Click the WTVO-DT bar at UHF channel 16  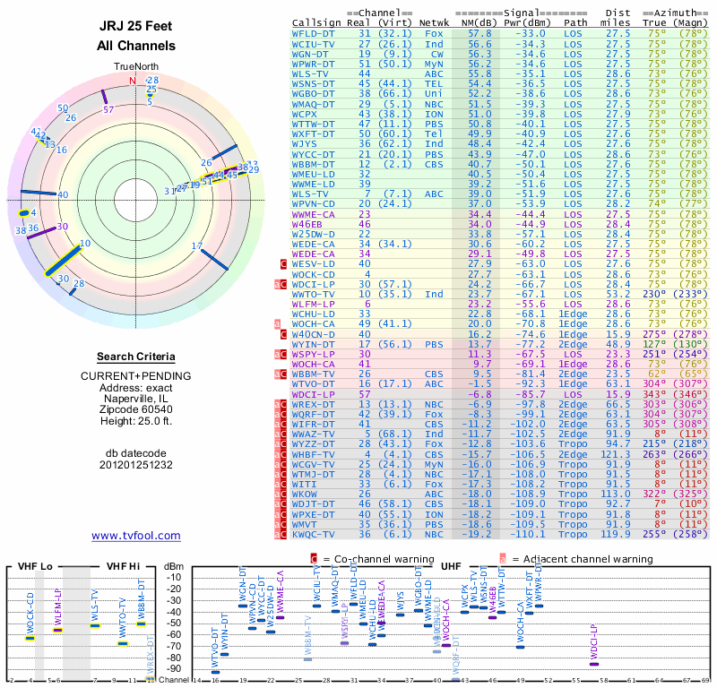point(215,671)
